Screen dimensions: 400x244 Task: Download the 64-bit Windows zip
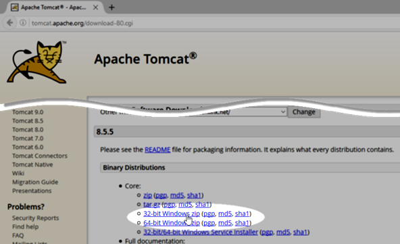(x=172, y=223)
